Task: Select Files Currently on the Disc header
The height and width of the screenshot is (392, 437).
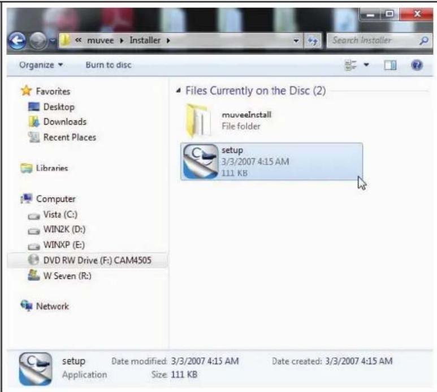Action: pyautogui.click(x=256, y=91)
